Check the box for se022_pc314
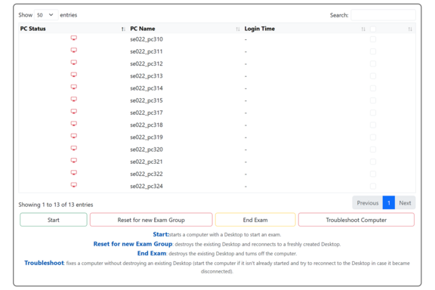 click(x=373, y=88)
